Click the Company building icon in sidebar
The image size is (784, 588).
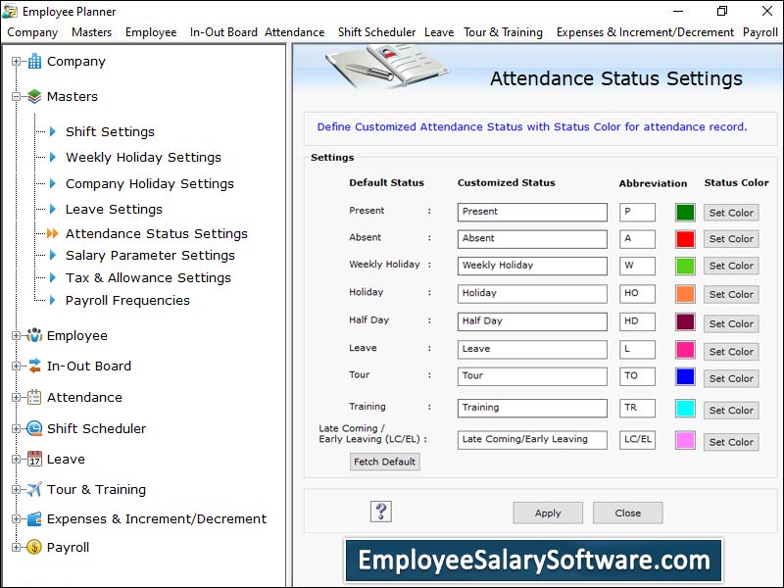point(34,62)
